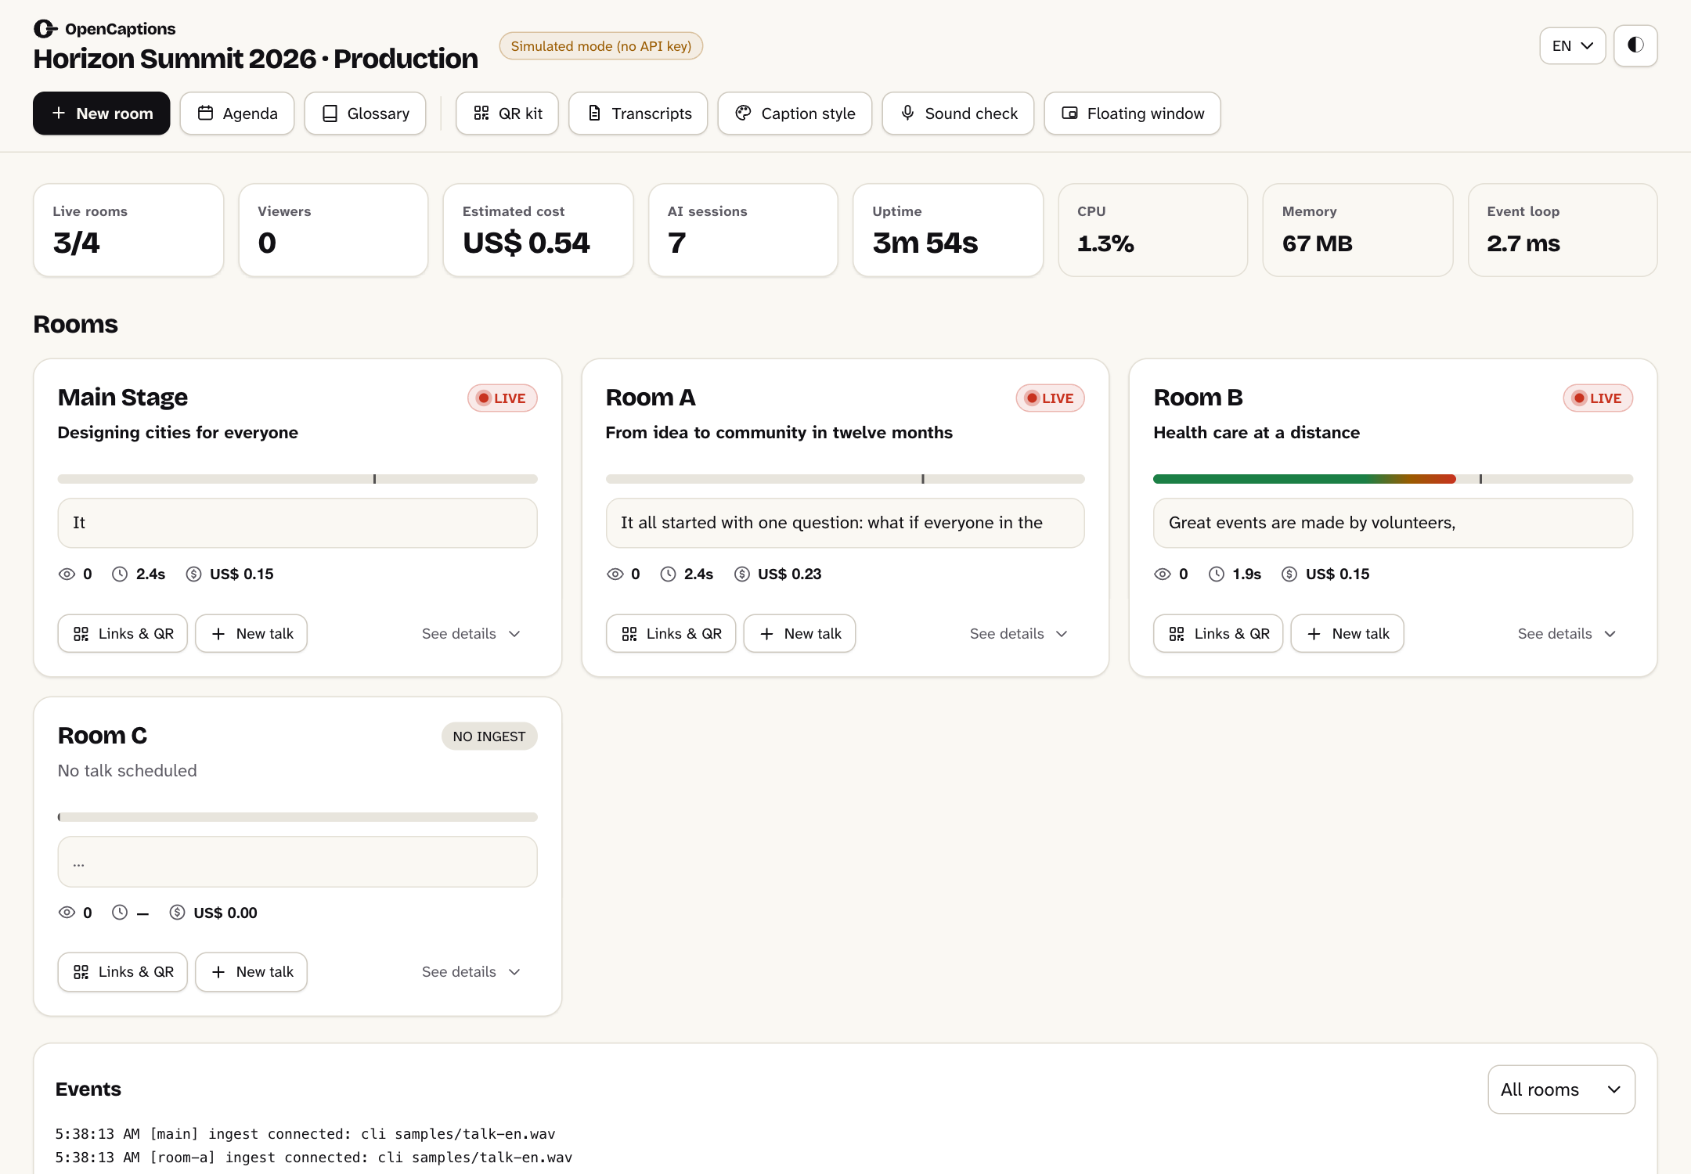Screen dimensions: 1691x1174
Task: Click the OpenCaptions logo icon
Action: click(x=45, y=29)
